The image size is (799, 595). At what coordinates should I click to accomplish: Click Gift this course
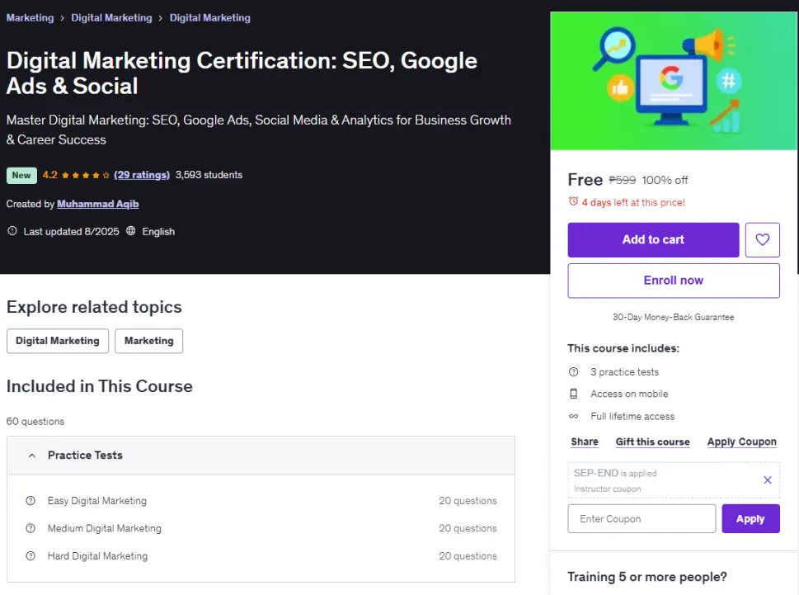pyautogui.click(x=653, y=442)
